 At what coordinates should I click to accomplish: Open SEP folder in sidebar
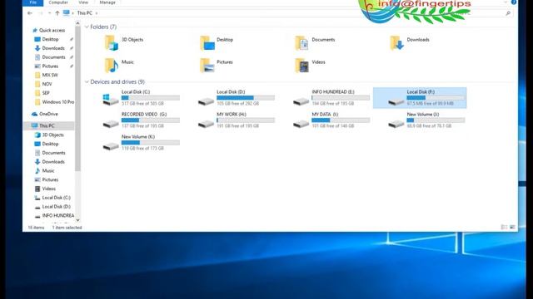pos(46,93)
